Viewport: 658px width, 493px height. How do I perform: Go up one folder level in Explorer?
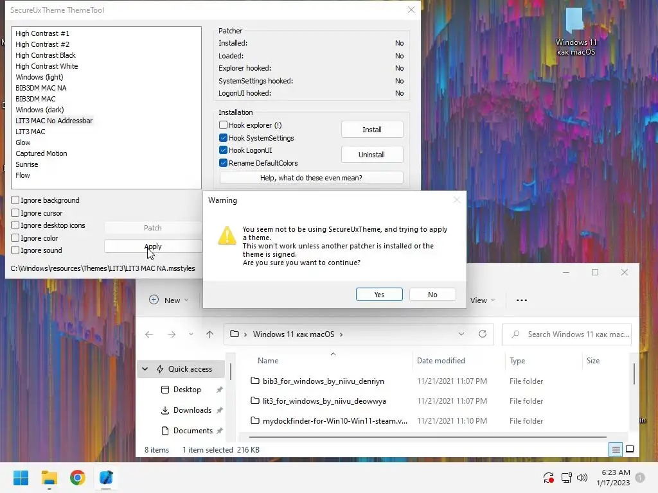pos(210,334)
